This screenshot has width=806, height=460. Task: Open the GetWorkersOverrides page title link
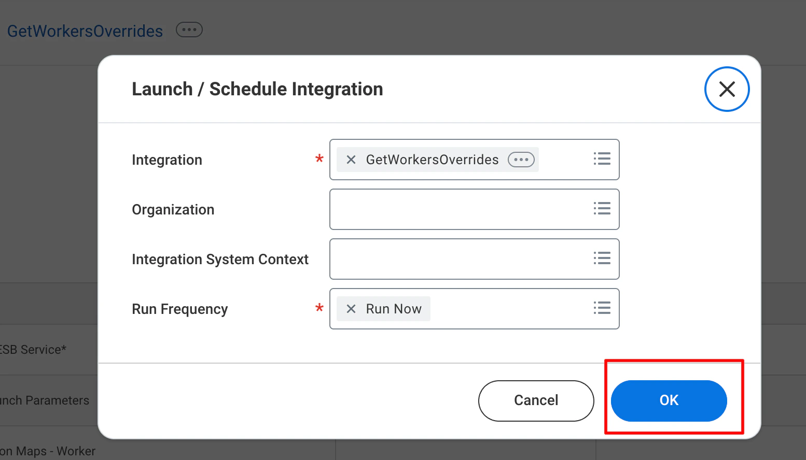pyautogui.click(x=85, y=31)
